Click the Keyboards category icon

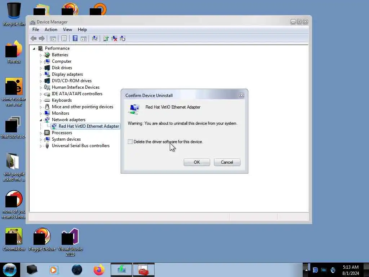(47, 100)
